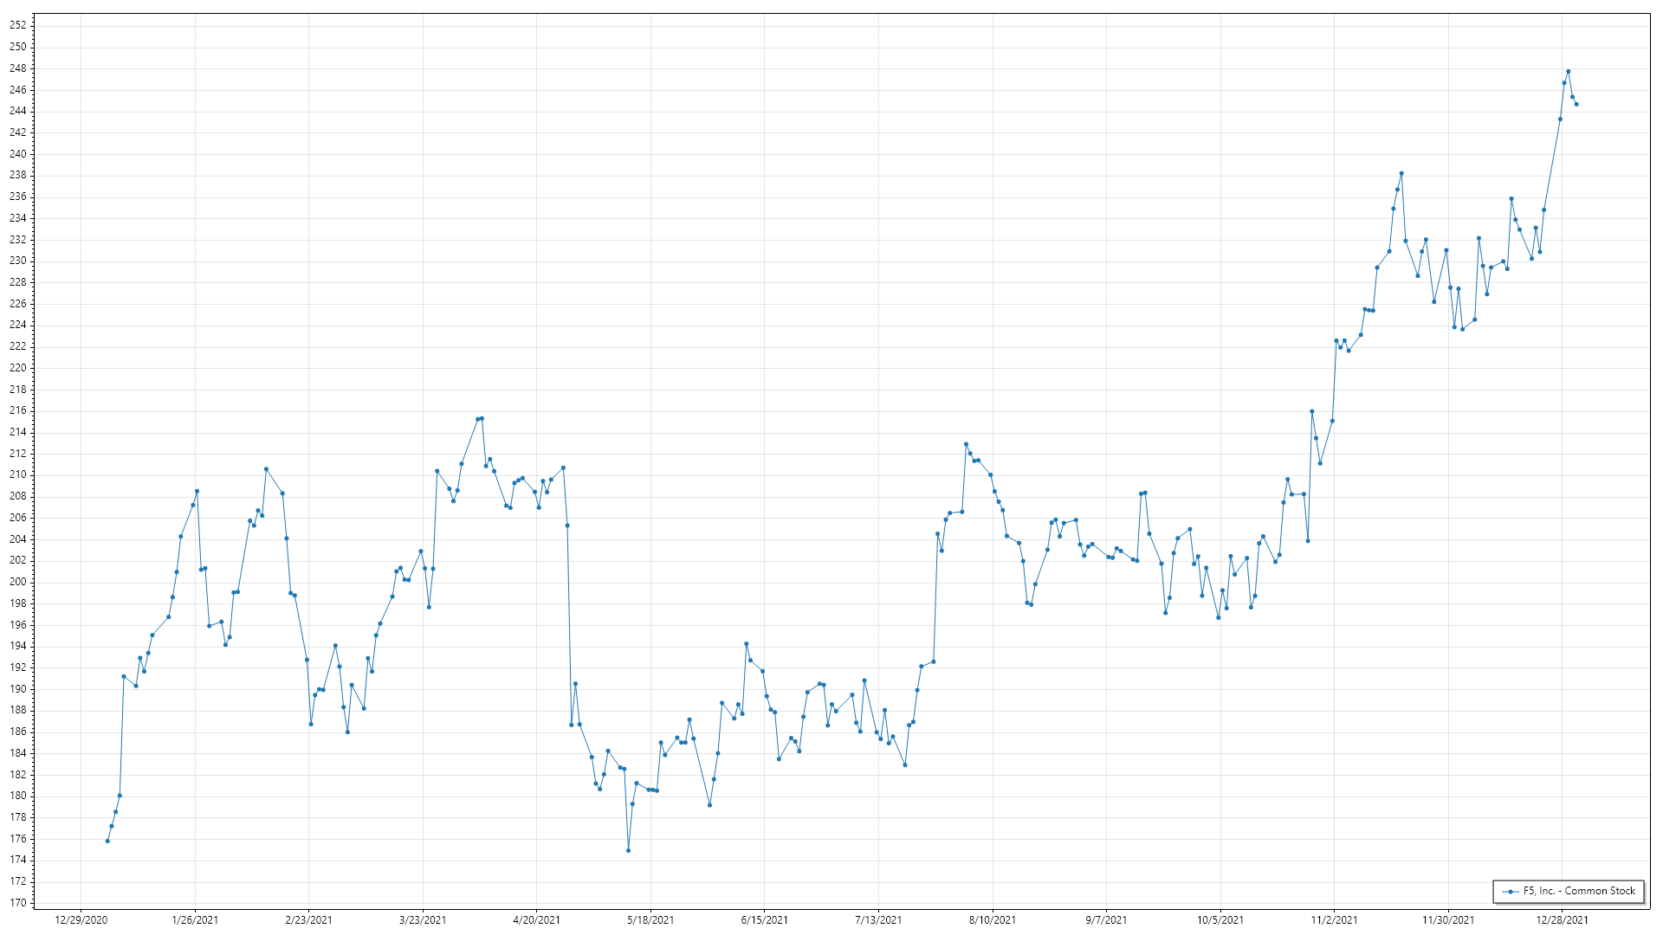
Task: Click the 11/2/2021 x-axis date label
Action: (1334, 920)
